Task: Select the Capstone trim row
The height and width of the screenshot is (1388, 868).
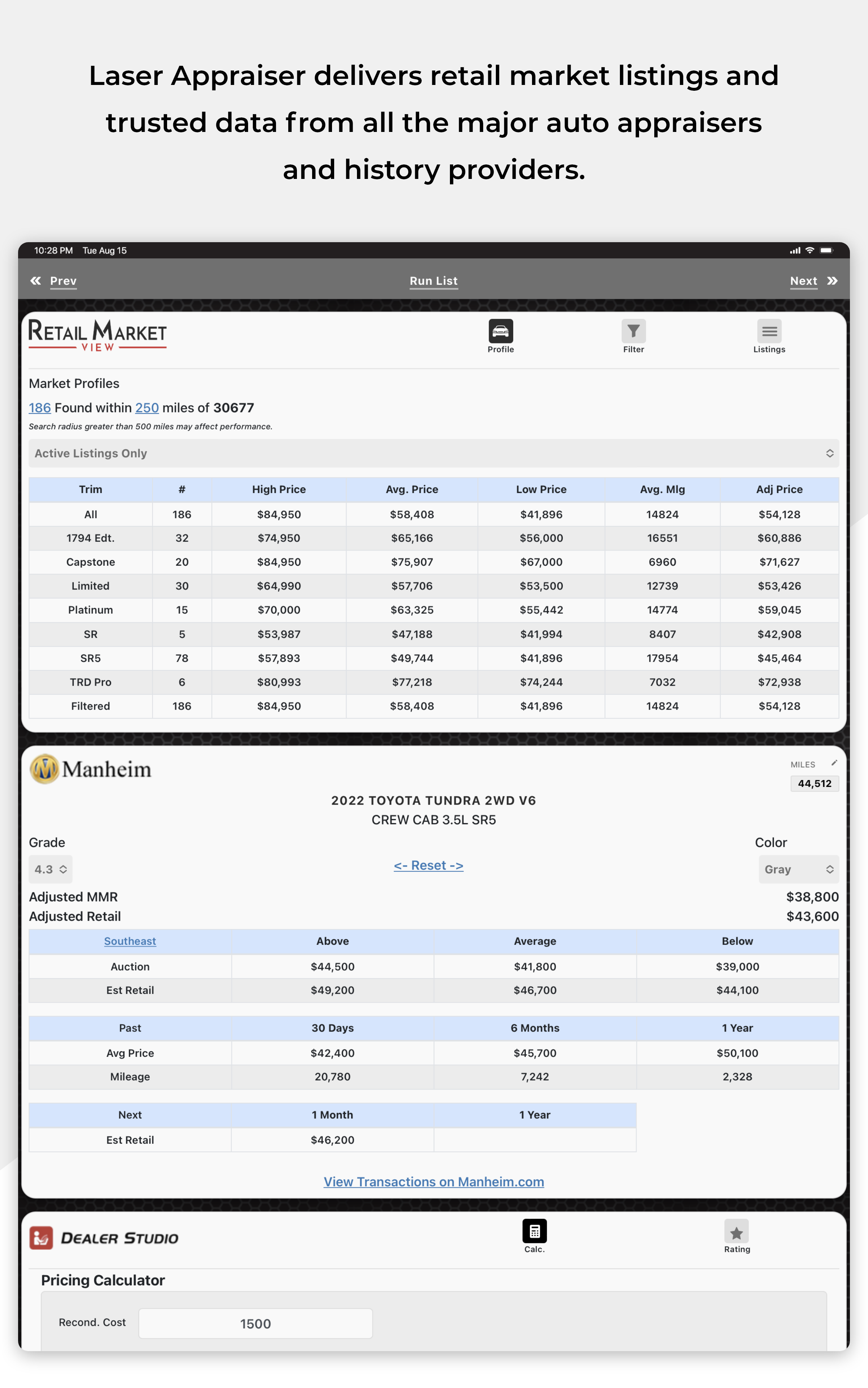Action: (433, 562)
